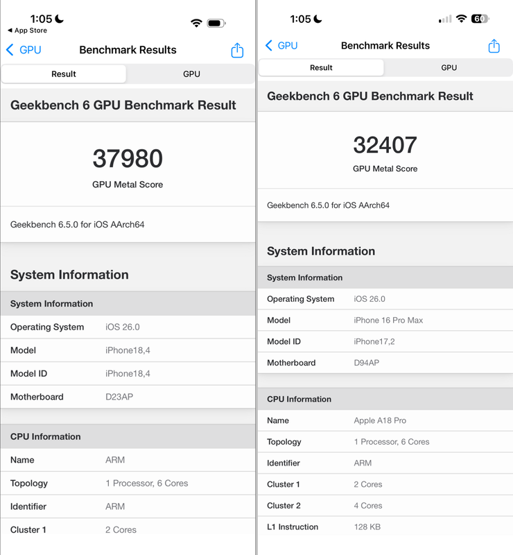Return to App Store breadcrumb on left
Image resolution: width=513 pixels, height=555 pixels.
point(28,31)
